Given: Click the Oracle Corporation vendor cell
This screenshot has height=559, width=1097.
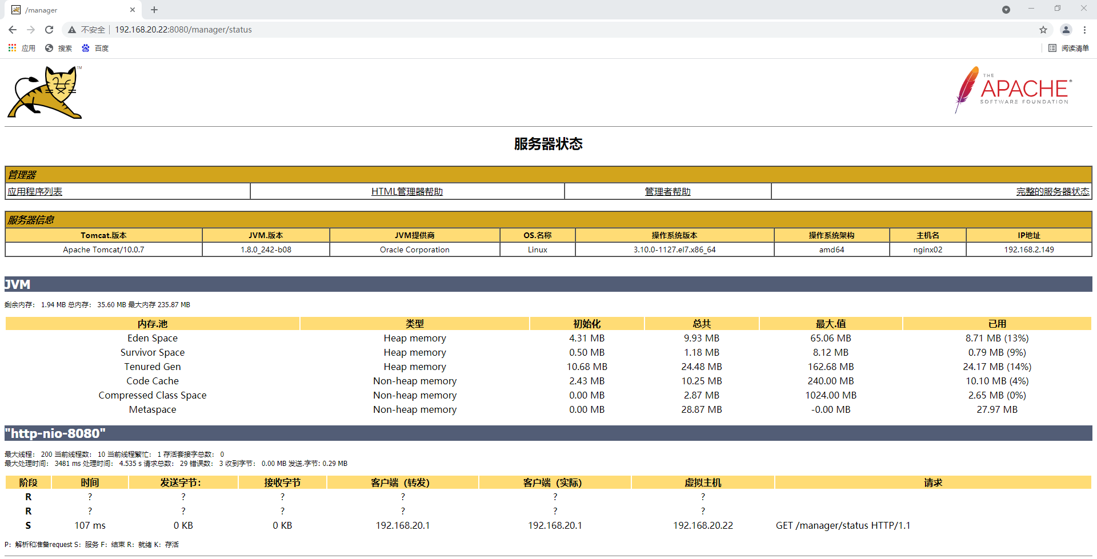Looking at the screenshot, I should (414, 250).
